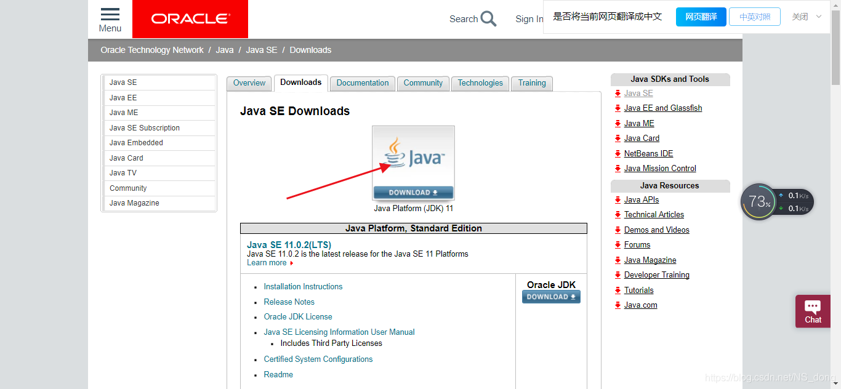Click the red download arrow beside Java Card in SDKs

click(618, 138)
